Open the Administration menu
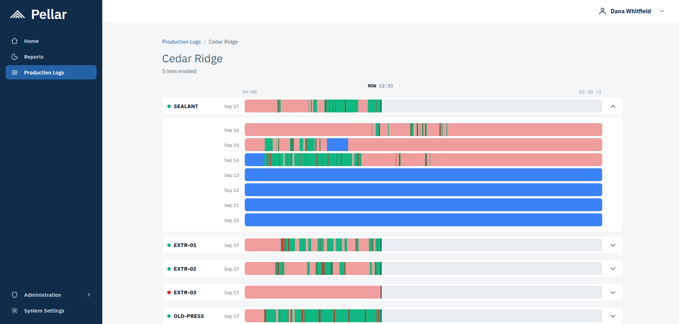Image resolution: width=679 pixels, height=324 pixels. [x=51, y=295]
